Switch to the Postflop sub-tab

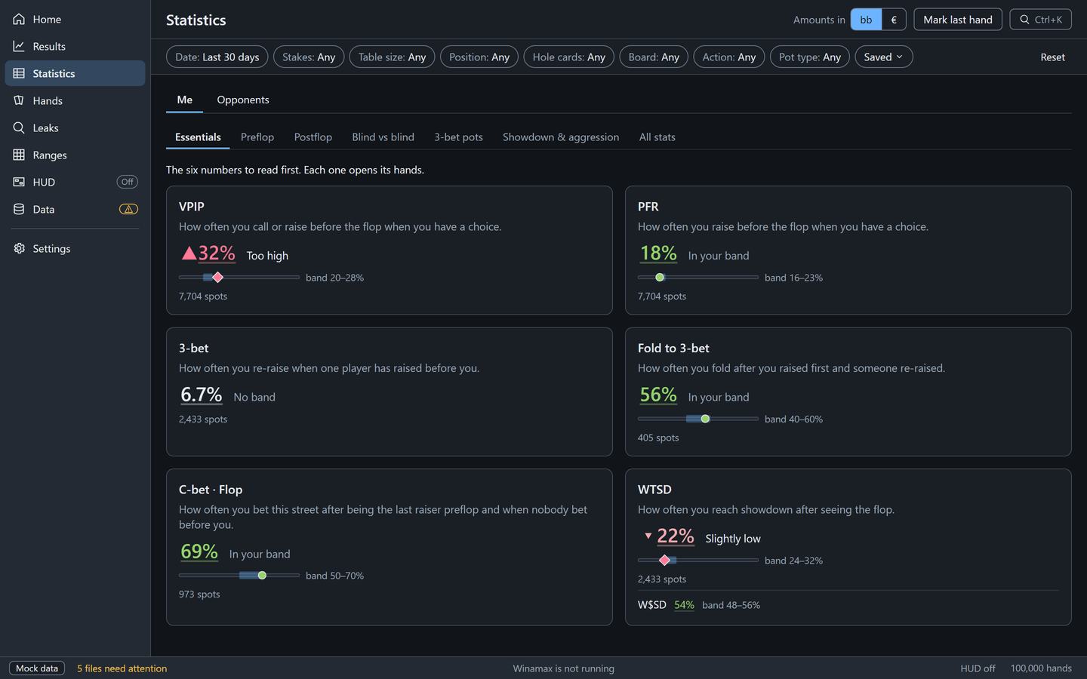(x=313, y=137)
